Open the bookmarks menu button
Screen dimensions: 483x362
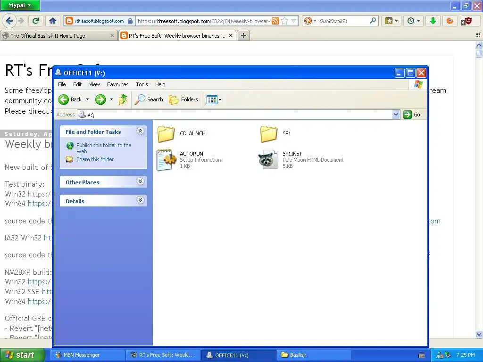point(391,21)
